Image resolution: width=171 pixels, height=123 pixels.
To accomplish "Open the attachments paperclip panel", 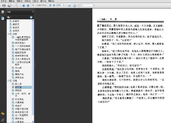I will point(3,120).
